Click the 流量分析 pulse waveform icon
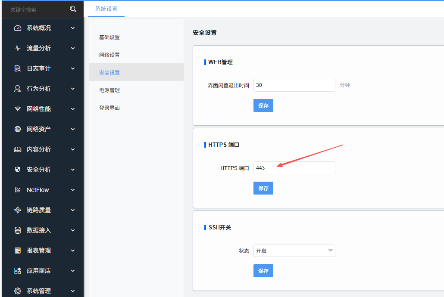The image size is (444, 297). tap(18, 48)
